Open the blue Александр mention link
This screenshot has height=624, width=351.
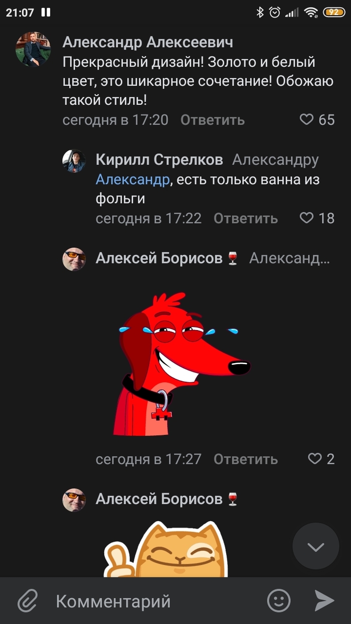click(133, 180)
